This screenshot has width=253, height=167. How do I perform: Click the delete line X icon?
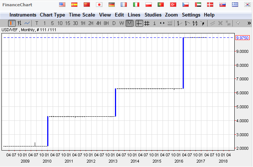(220, 23)
